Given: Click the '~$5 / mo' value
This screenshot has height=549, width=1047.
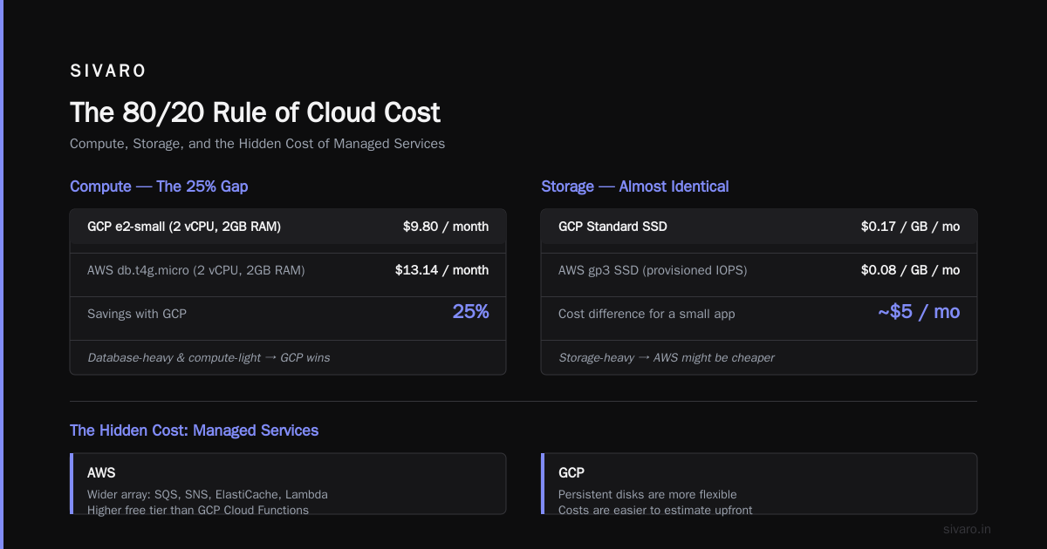Looking at the screenshot, I should [919, 312].
